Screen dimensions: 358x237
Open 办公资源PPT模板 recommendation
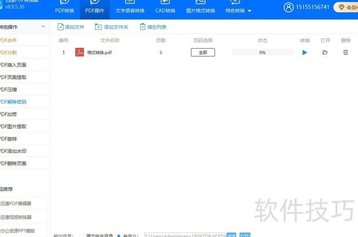pos(23,231)
